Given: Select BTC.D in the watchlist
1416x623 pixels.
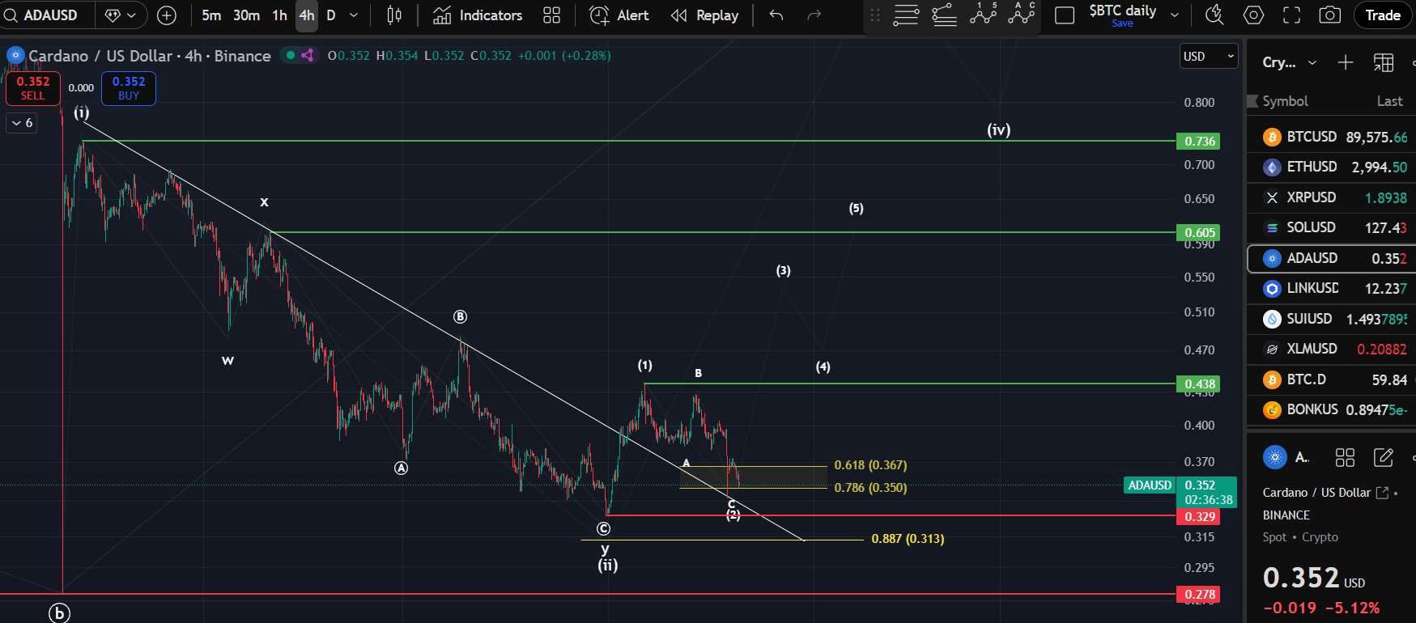Looking at the screenshot, I should (1332, 379).
